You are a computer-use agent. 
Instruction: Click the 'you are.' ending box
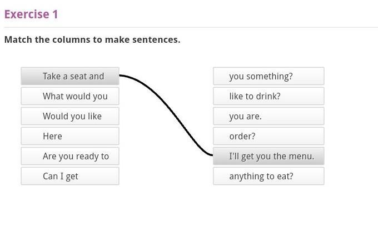click(268, 116)
